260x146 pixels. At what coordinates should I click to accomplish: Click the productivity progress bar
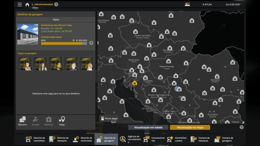click(64, 44)
